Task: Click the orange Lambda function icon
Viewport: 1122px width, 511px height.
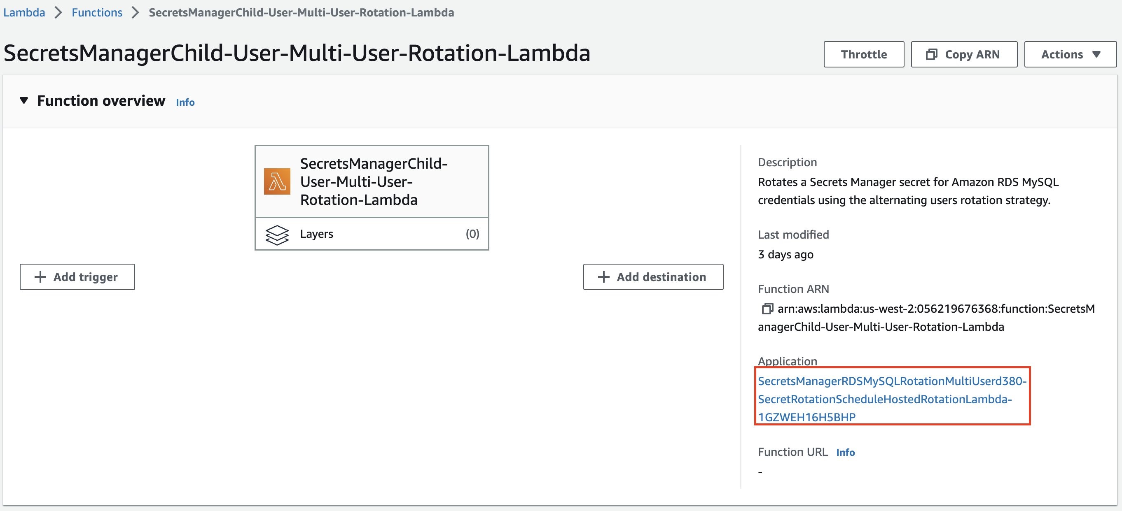Action: (277, 181)
